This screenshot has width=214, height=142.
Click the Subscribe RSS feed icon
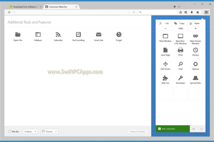pos(58,35)
